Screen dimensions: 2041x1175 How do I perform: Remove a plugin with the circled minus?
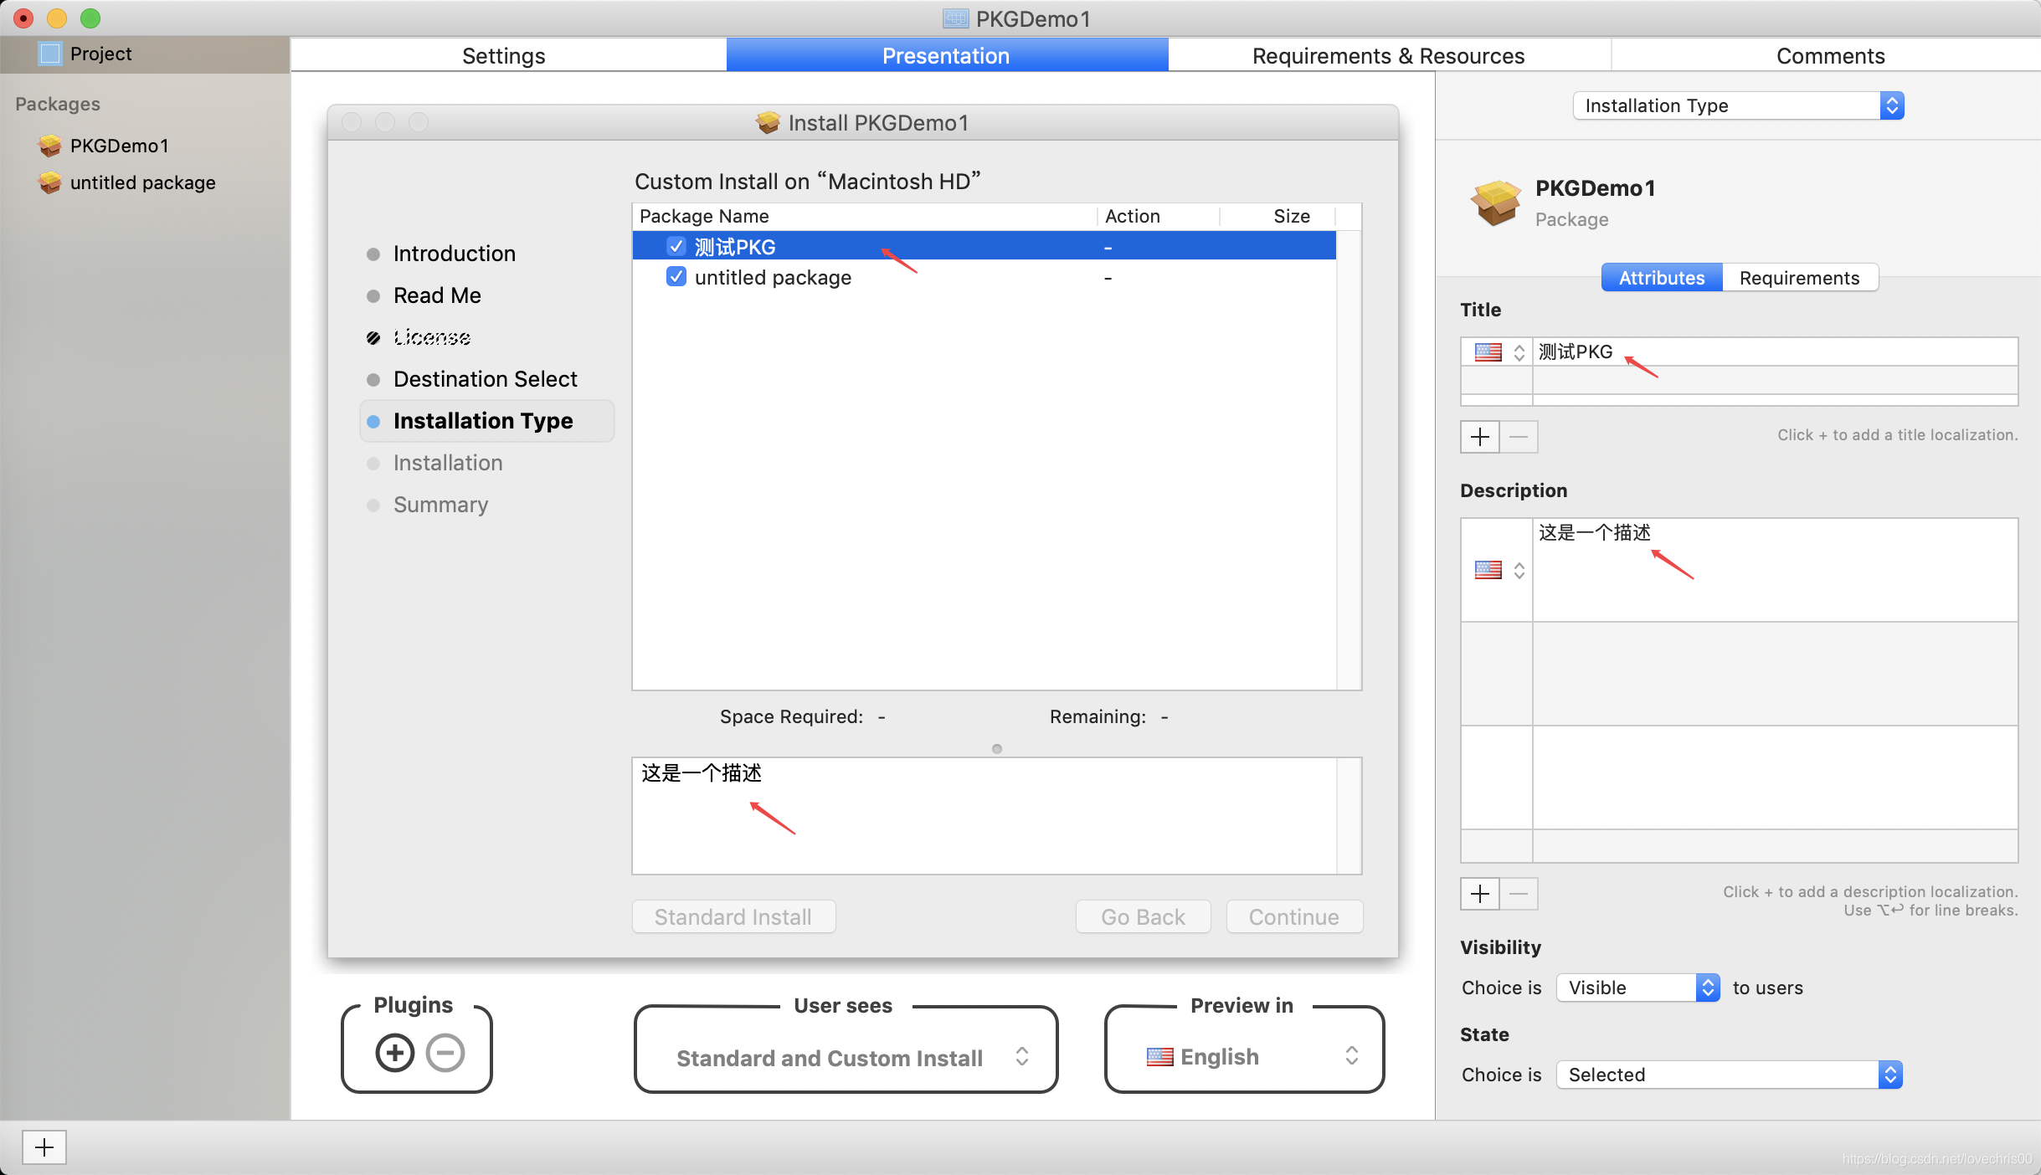coord(445,1053)
